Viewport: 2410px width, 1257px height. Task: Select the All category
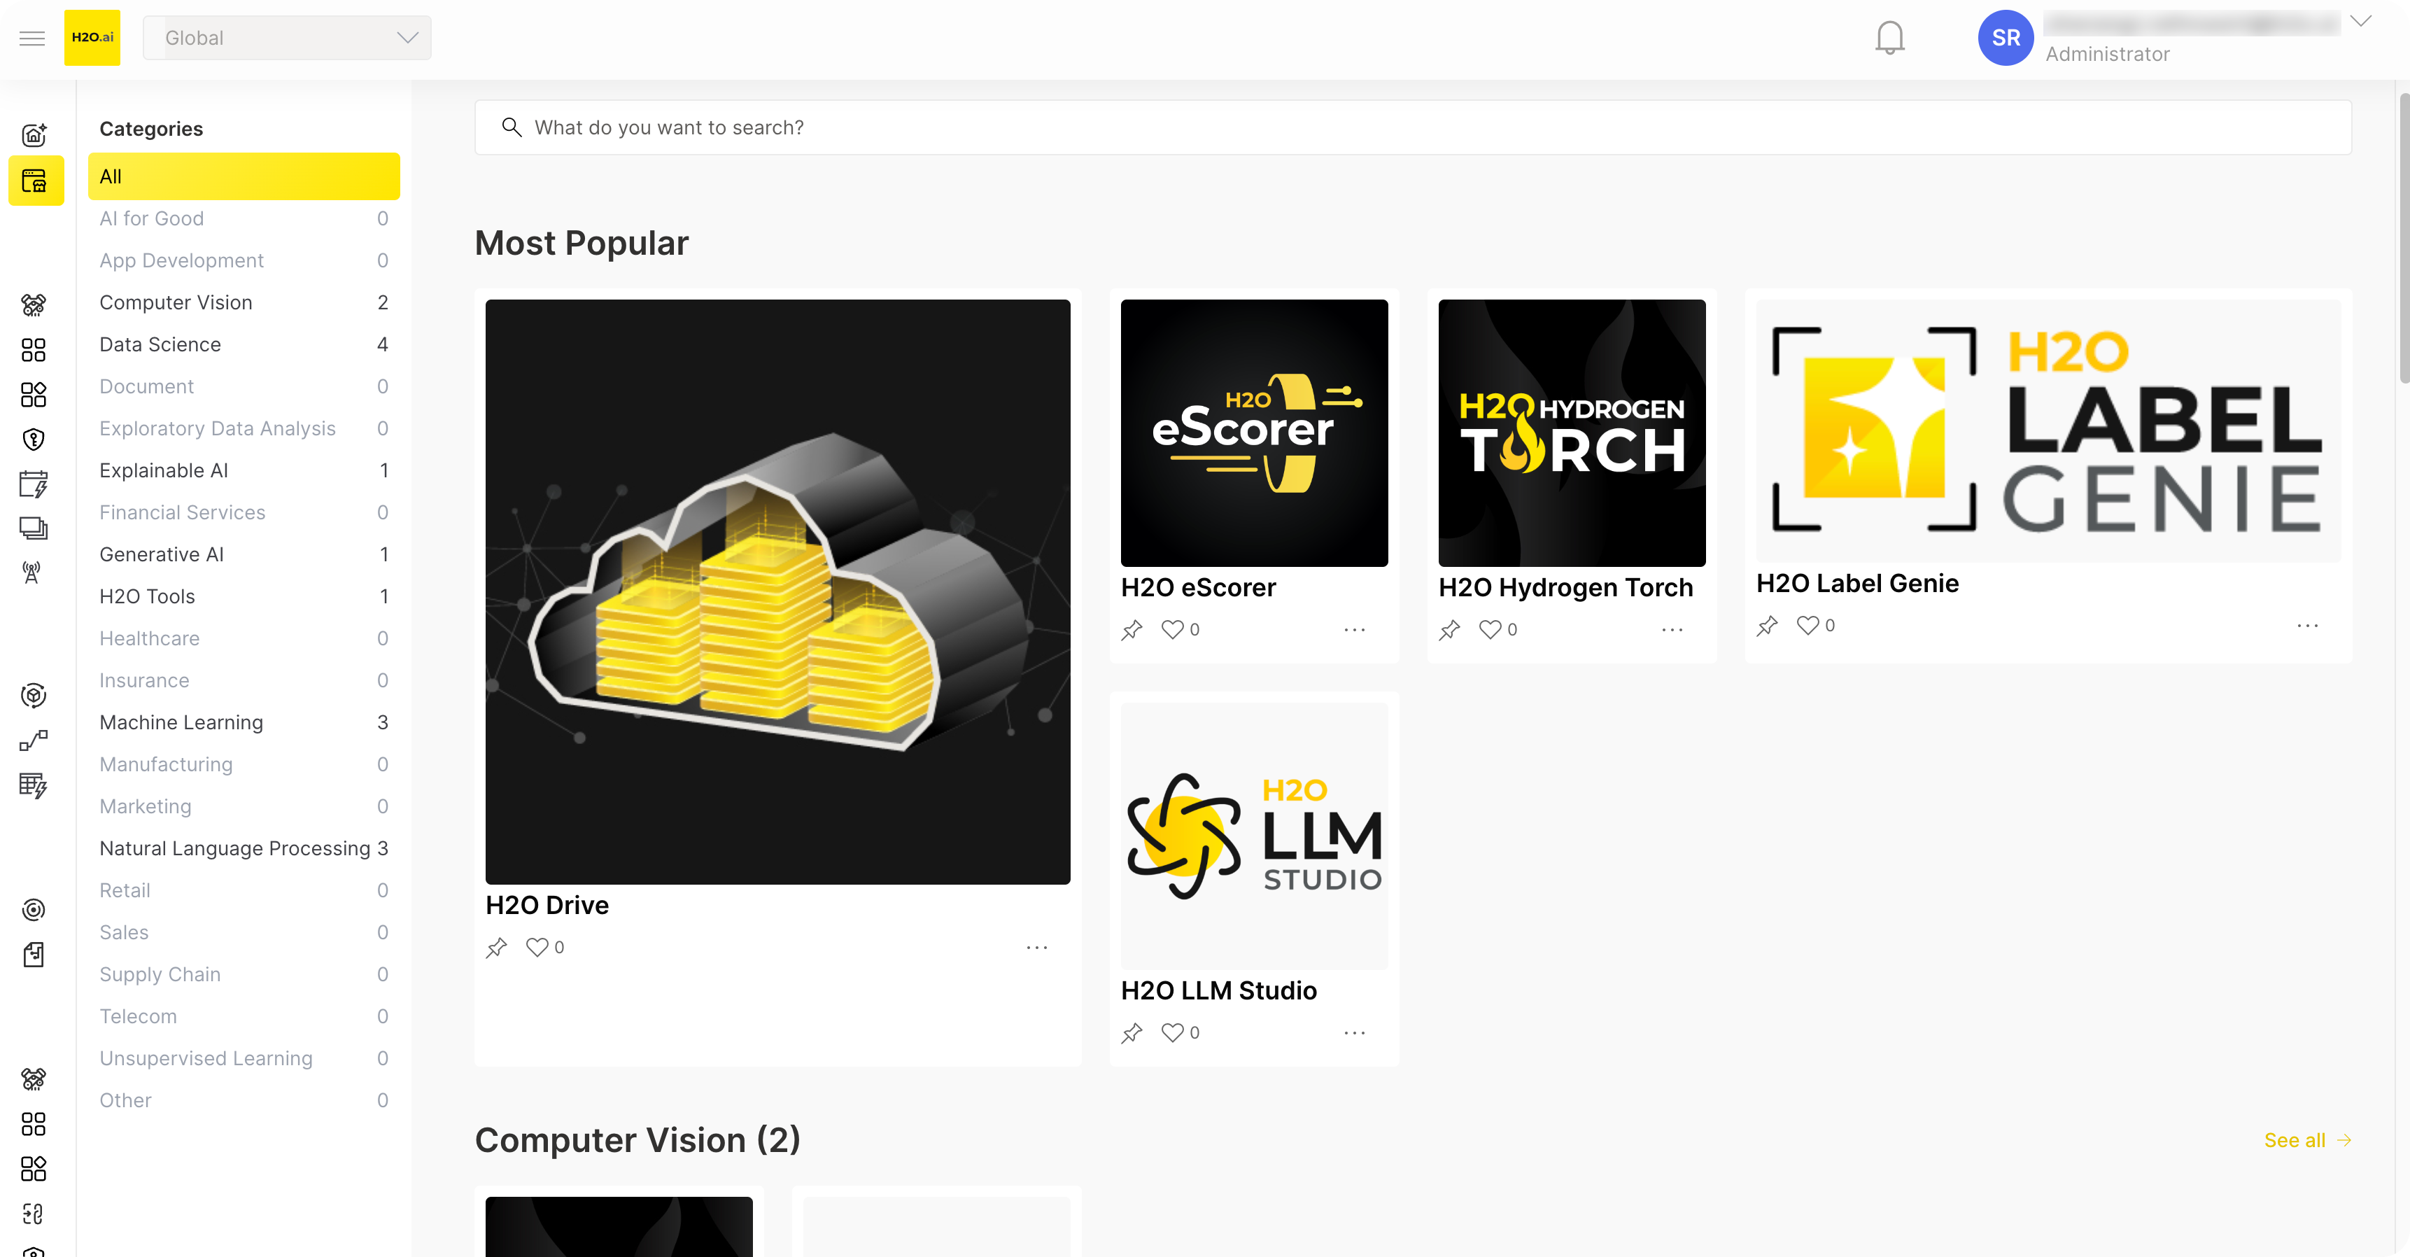[244, 176]
